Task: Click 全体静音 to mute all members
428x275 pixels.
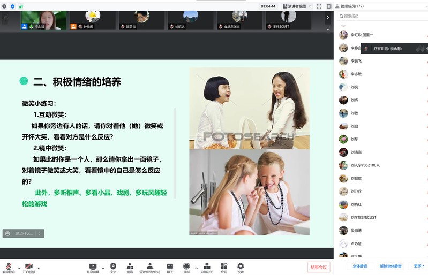Action: pos(359,266)
